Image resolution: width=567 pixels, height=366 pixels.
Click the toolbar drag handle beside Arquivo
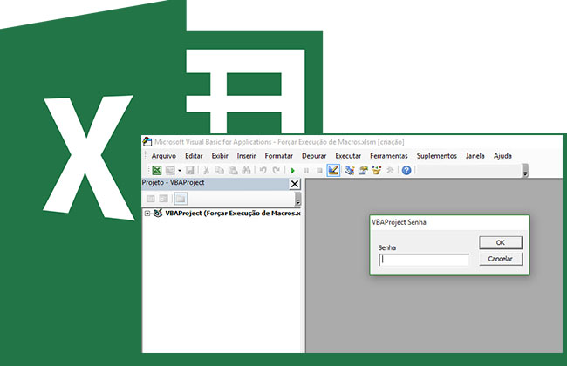[146, 156]
